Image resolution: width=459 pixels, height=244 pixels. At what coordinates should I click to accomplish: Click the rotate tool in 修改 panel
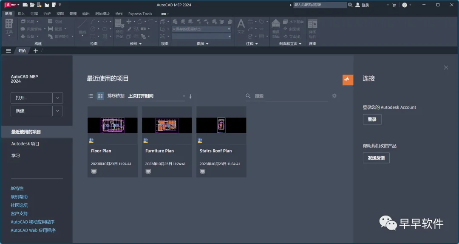(140, 22)
